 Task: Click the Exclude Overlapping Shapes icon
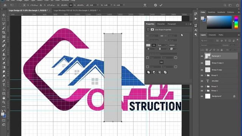click(x=165, y=72)
